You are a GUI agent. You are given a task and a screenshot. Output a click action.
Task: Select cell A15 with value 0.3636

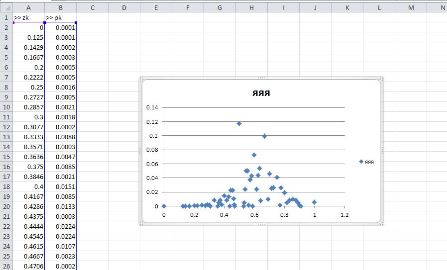tap(28, 157)
